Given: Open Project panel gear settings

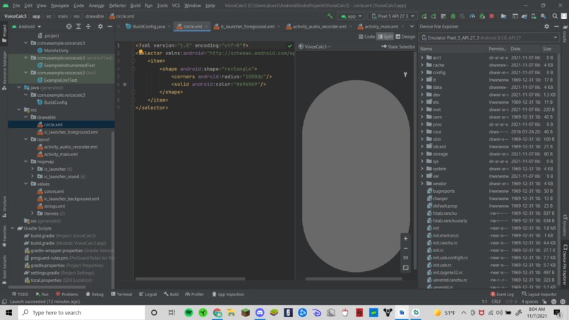Looking at the screenshot, I should [x=100, y=27].
